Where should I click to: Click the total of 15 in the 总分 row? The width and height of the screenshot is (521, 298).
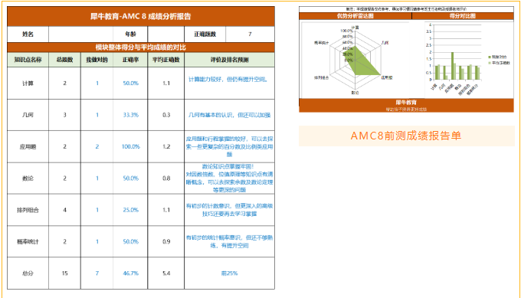tap(64, 273)
